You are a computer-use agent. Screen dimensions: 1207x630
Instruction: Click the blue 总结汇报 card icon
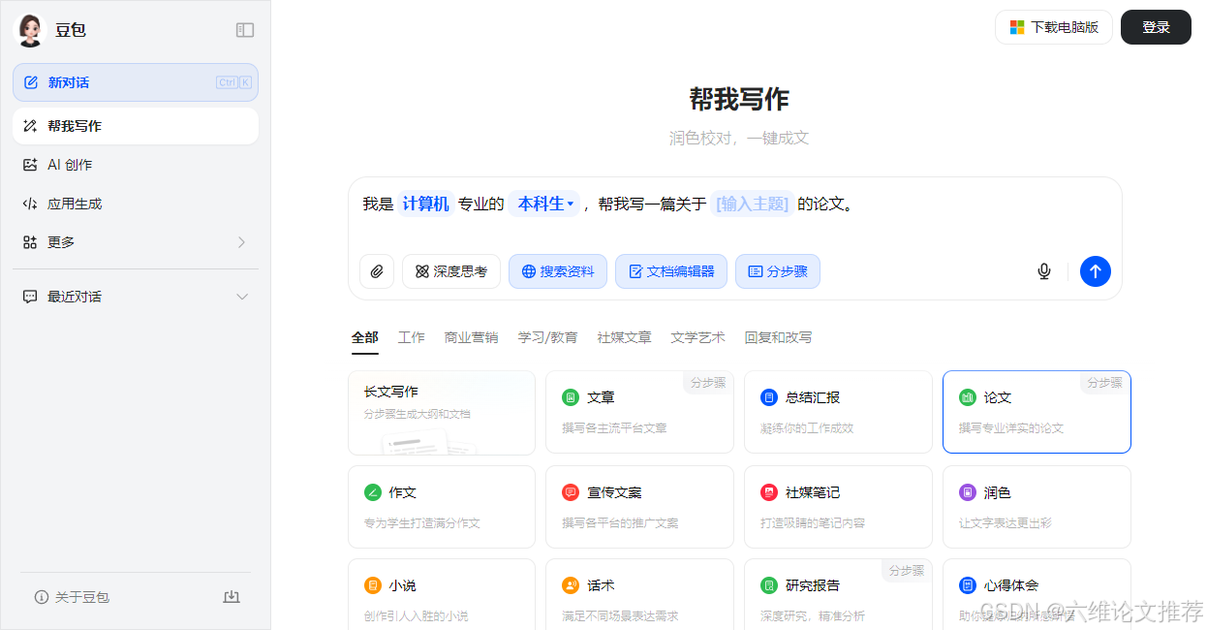(x=769, y=397)
